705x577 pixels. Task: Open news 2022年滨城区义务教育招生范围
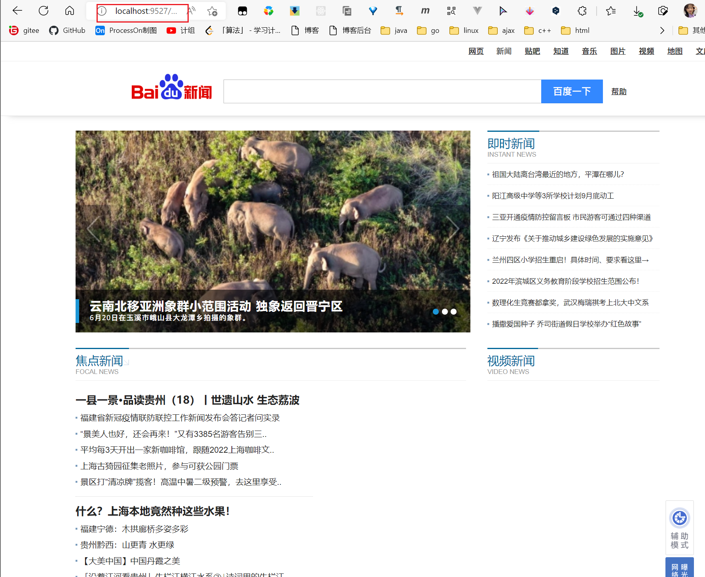click(566, 281)
